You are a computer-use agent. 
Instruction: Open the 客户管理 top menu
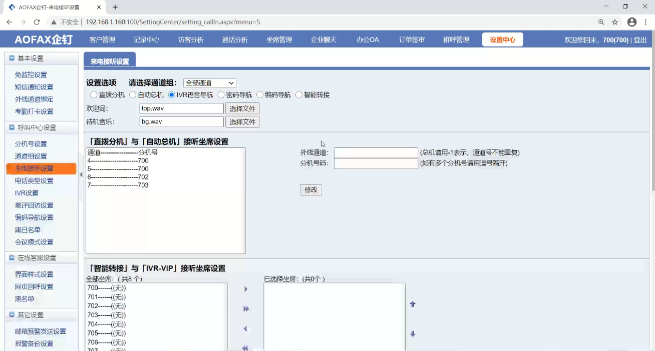tap(102, 40)
